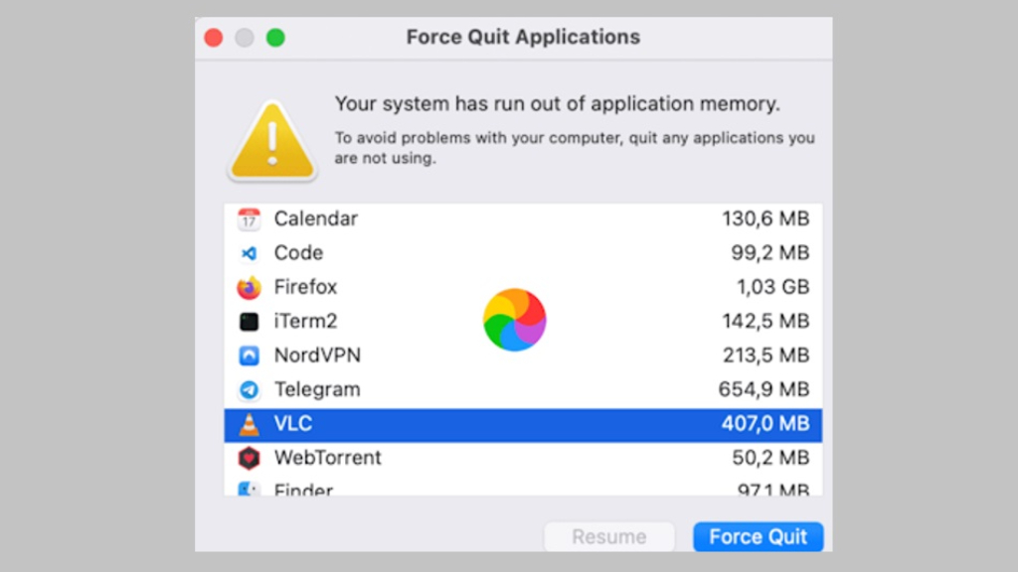Select the partially visible Finder row

click(523, 487)
